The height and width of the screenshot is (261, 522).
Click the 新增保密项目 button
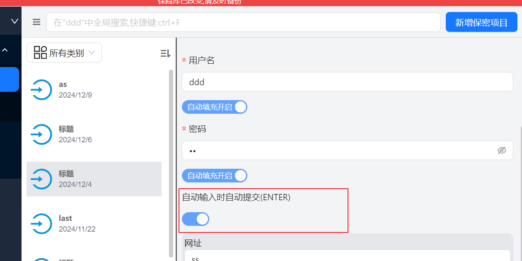(x=481, y=22)
